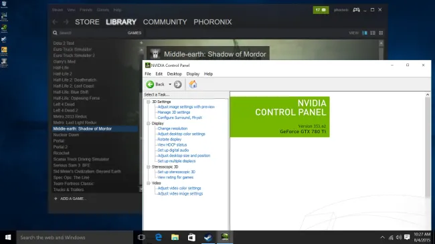The width and height of the screenshot is (435, 244).
Task: Collapse the Video tree node
Action: (149, 183)
